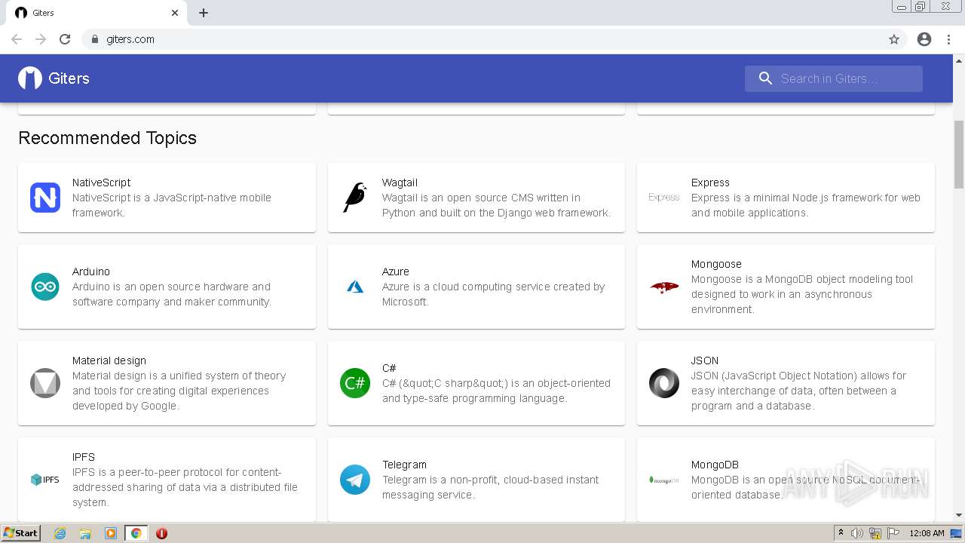Open the NativeScript topic title
The height and width of the screenshot is (543, 965).
point(101,183)
